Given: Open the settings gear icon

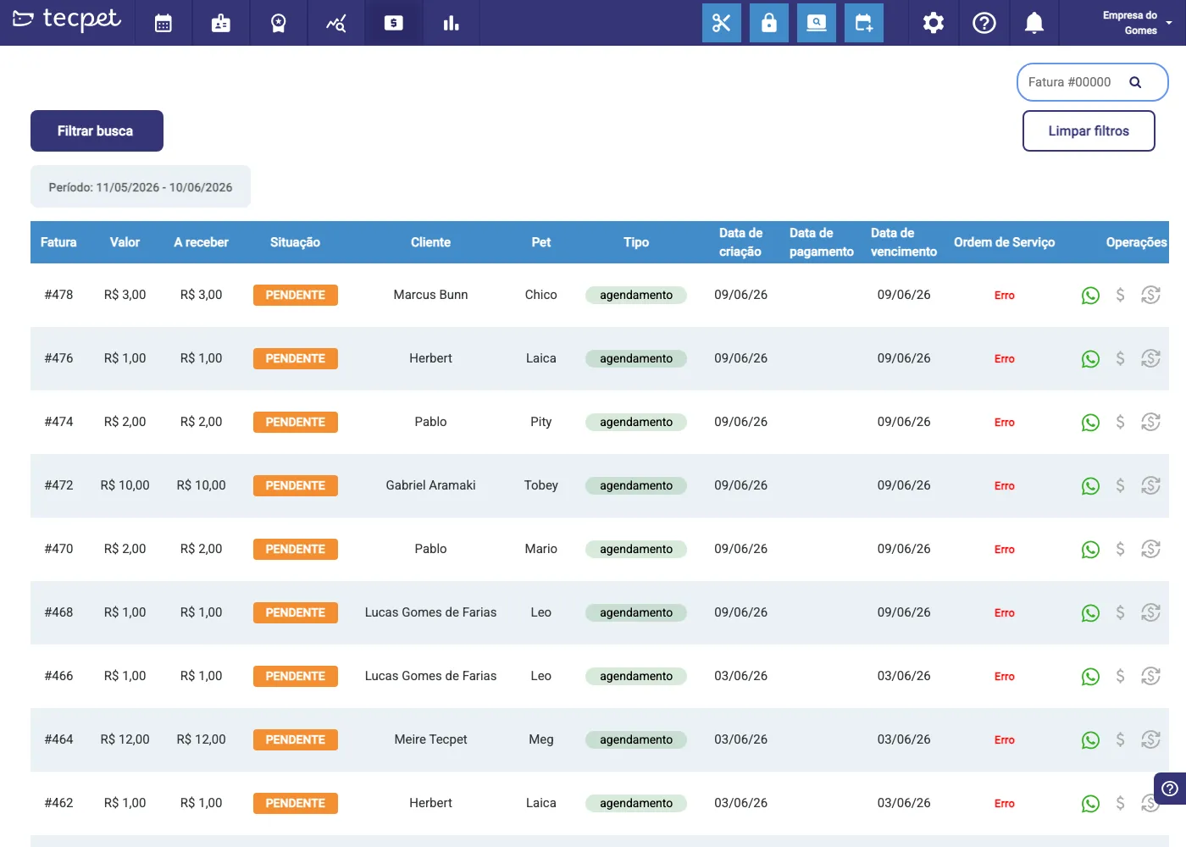Looking at the screenshot, I should click(934, 23).
